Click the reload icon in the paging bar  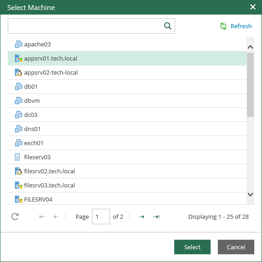coord(15,217)
